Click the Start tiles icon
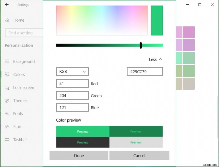 coord(7,127)
